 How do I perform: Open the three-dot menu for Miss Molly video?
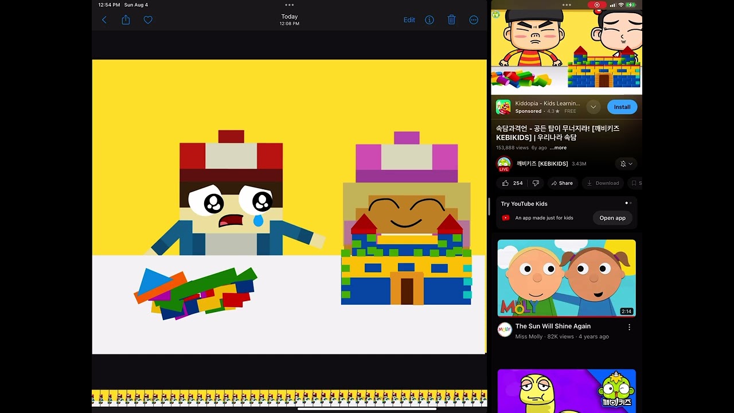[x=629, y=328]
